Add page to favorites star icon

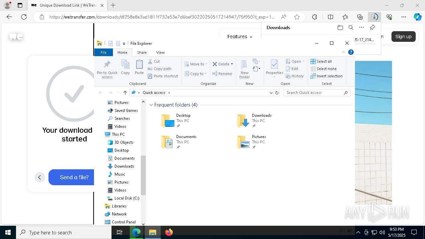point(297,17)
